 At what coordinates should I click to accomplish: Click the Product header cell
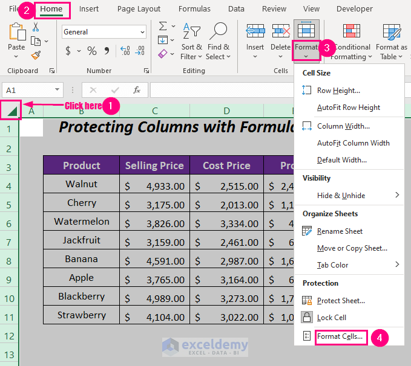(x=81, y=165)
